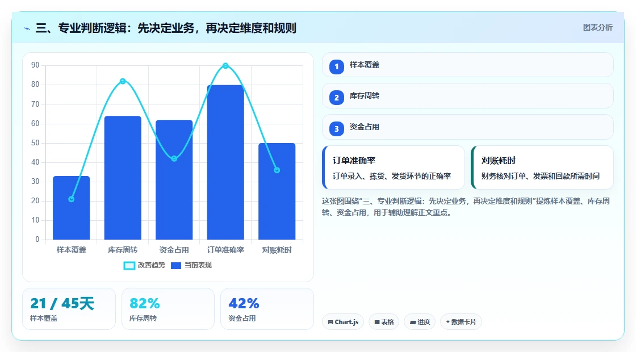The image size is (636, 352).
Task: Click the section title 三、专业判断逻辑
Action: point(166,28)
